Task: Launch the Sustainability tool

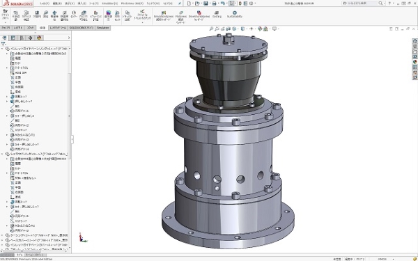Action: [x=235, y=14]
